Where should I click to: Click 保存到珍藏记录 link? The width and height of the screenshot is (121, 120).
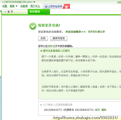[x=96, y=32]
